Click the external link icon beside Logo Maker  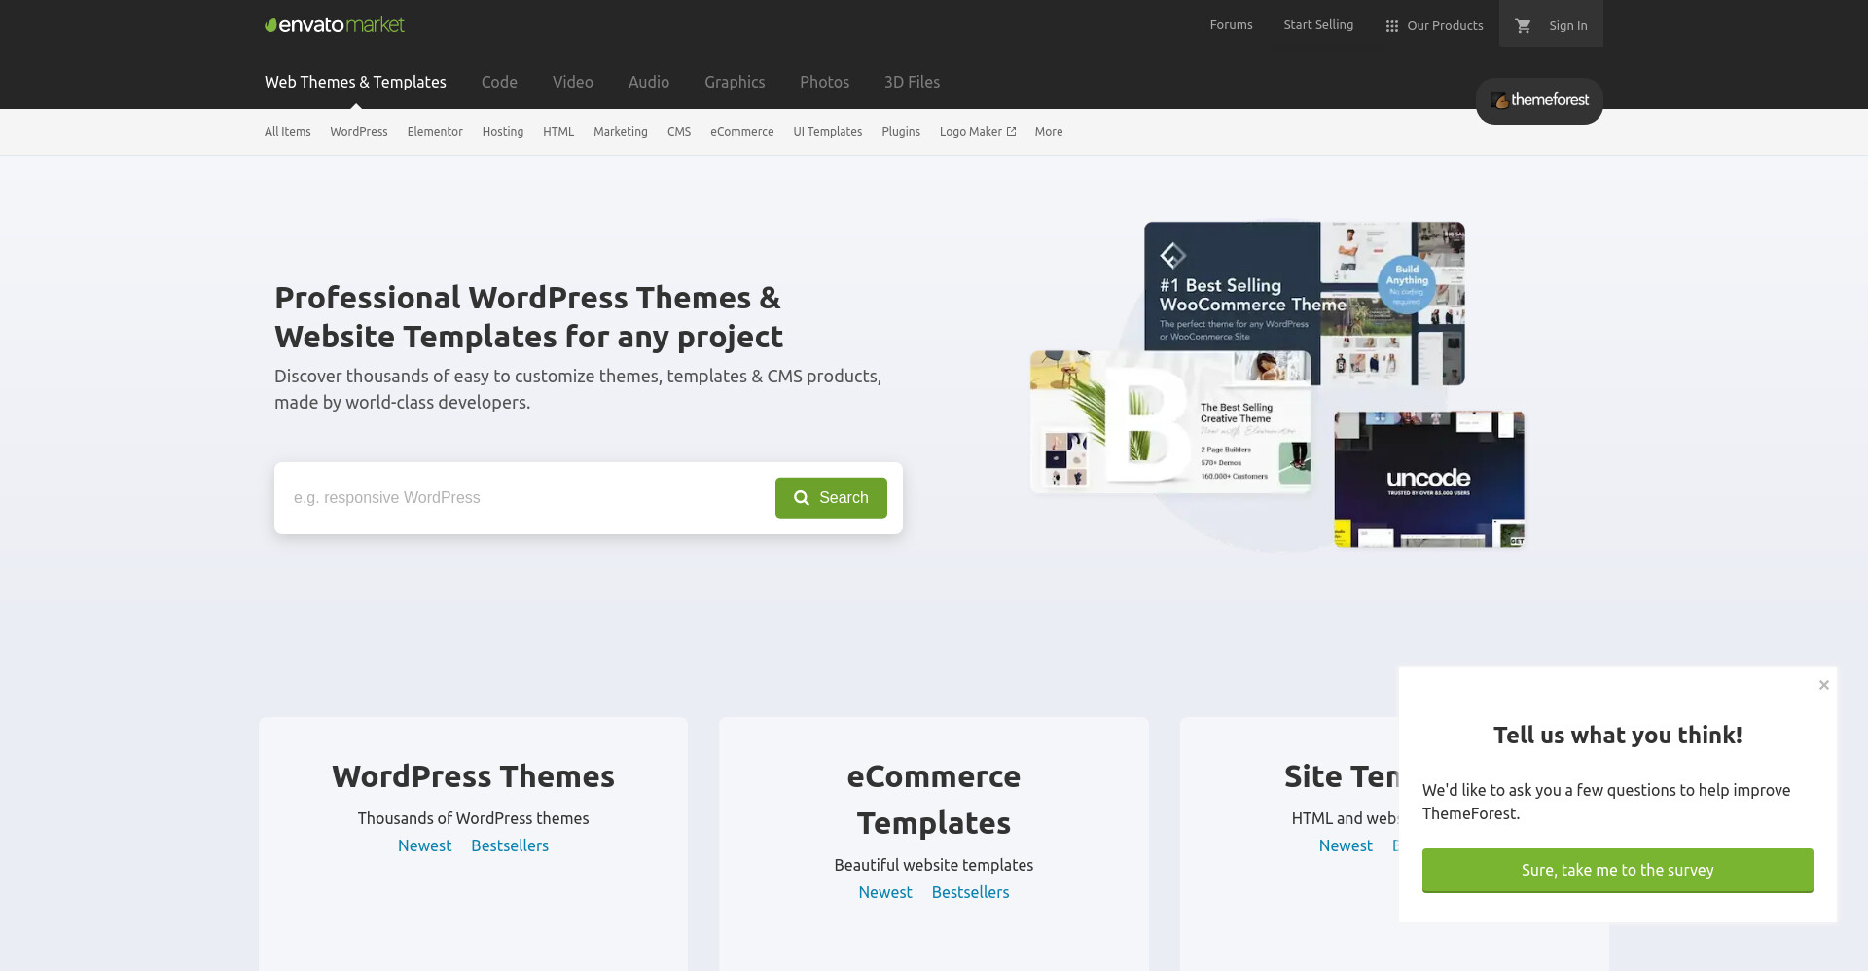(x=1012, y=132)
